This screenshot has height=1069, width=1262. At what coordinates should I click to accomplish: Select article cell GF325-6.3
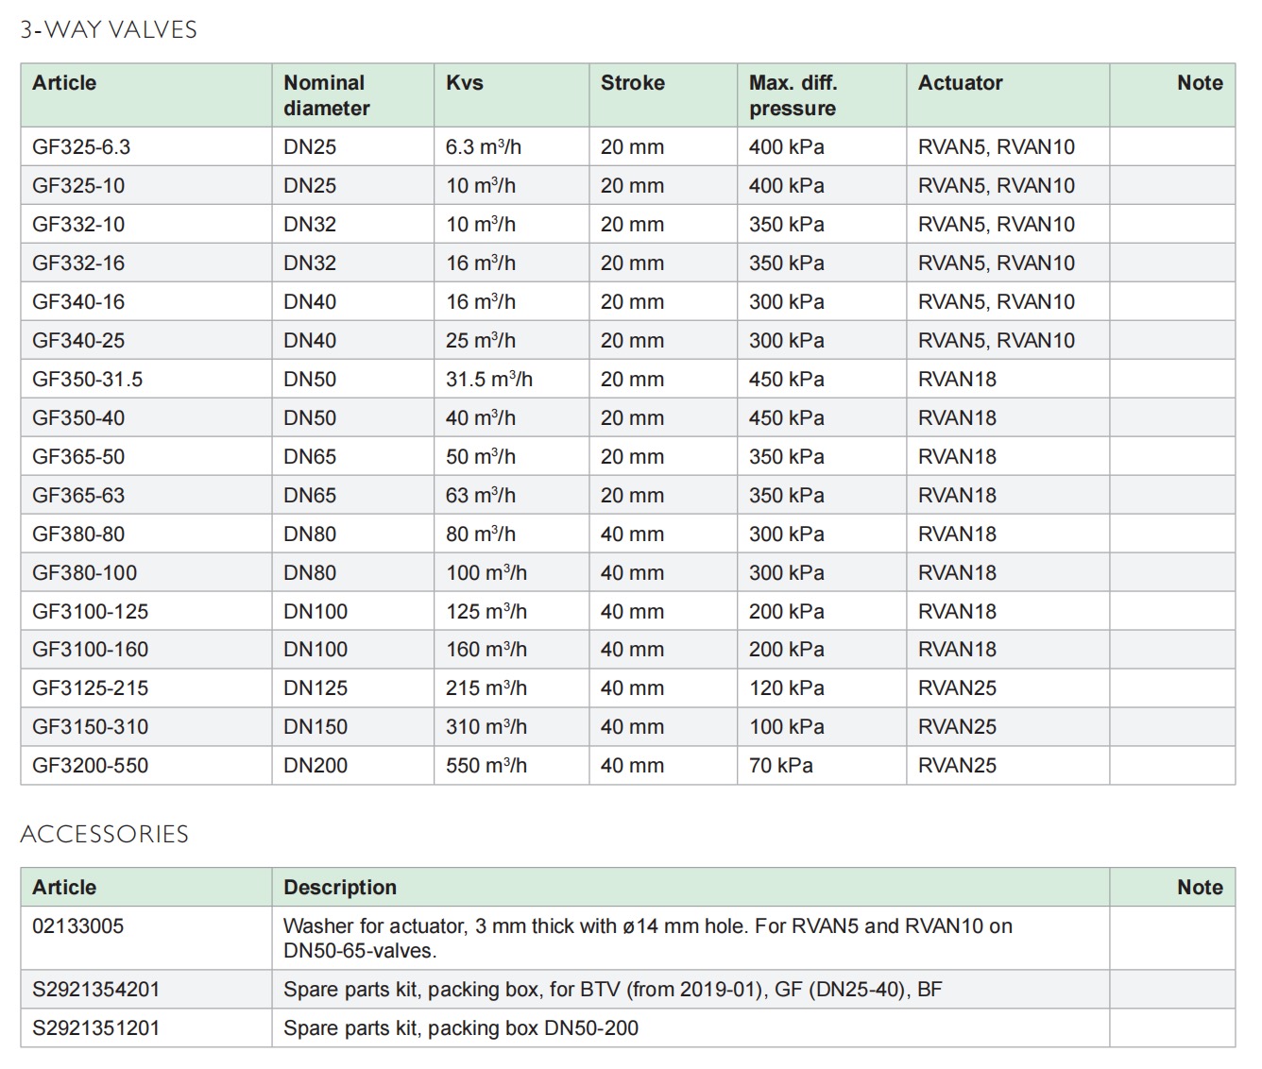tap(81, 147)
